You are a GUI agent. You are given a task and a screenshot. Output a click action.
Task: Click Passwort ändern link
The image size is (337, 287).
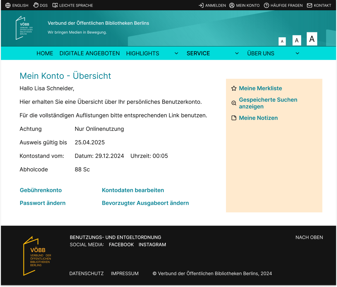pyautogui.click(x=42, y=203)
